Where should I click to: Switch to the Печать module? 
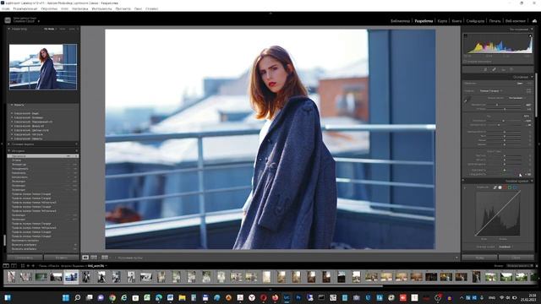495,21
